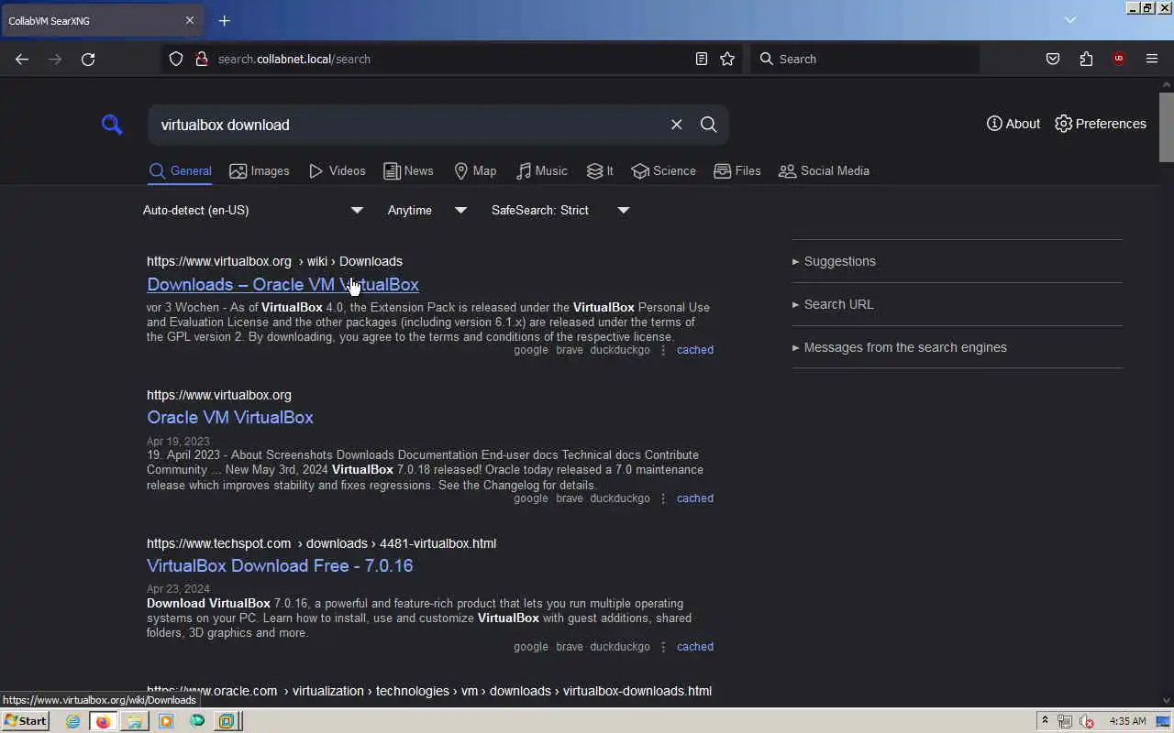Image resolution: width=1174 pixels, height=733 pixels.
Task: Open the Pocket save button
Action: (1053, 59)
